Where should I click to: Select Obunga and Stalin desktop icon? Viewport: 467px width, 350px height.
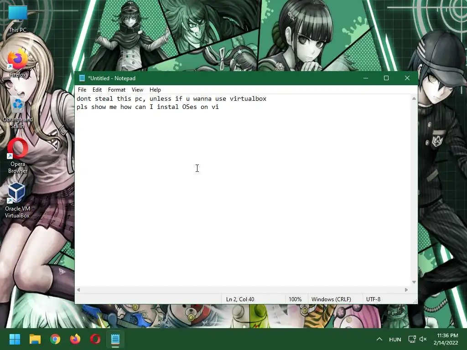click(x=18, y=112)
